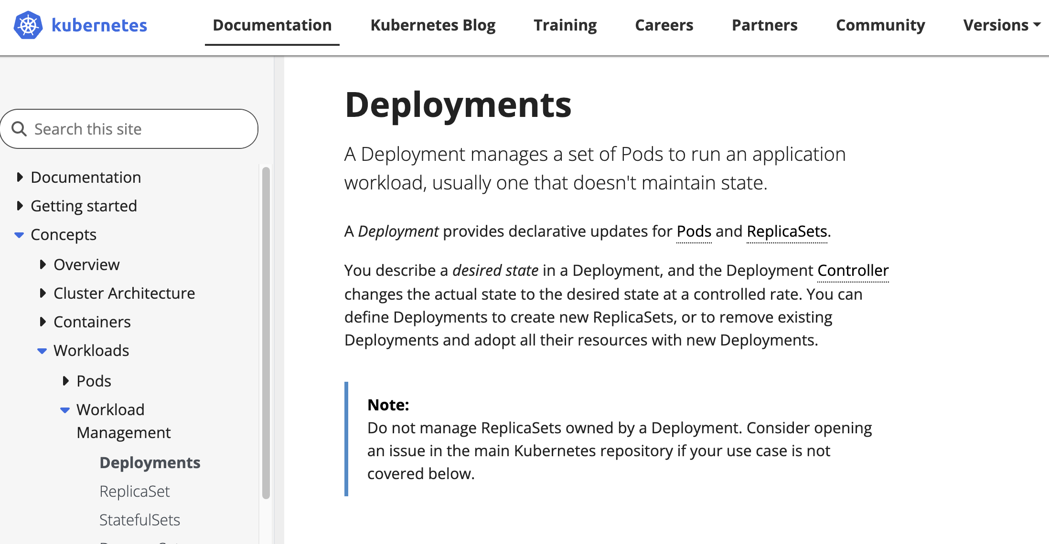Viewport: 1049px width, 544px height.
Task: Expand the Getting started arrow
Action: coord(20,206)
